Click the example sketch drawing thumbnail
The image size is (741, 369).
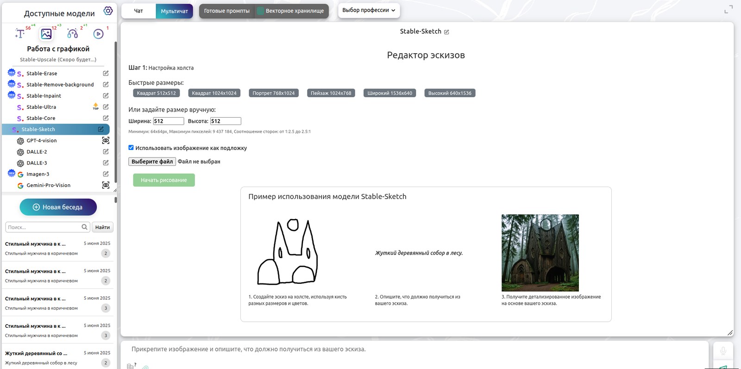(x=288, y=252)
